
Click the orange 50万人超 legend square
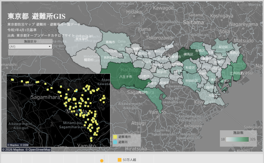click(x=119, y=160)
